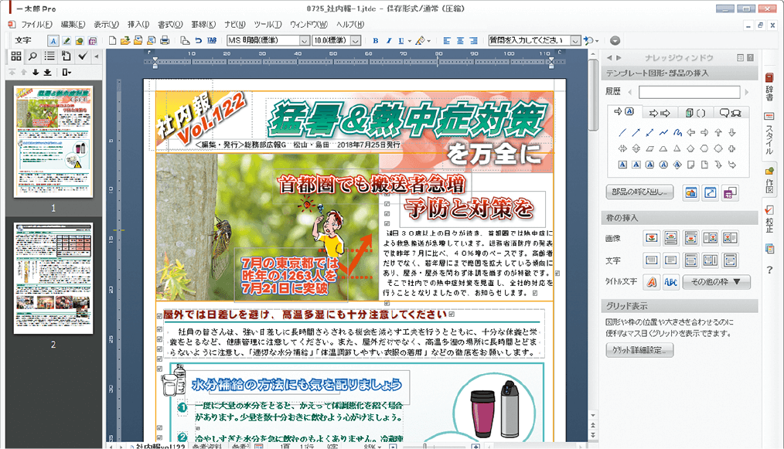Open the ツール menu
784x449 pixels.
[x=268, y=25]
